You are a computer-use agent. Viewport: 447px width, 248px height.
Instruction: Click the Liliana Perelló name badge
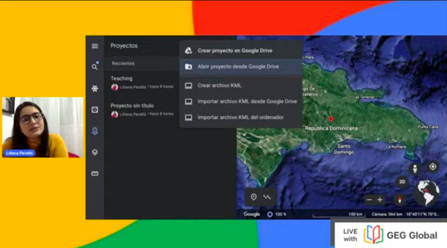[19, 153]
